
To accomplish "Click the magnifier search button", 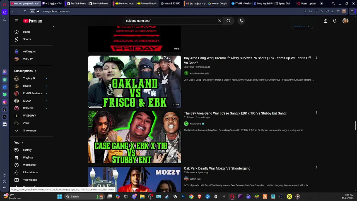I will [x=228, y=21].
